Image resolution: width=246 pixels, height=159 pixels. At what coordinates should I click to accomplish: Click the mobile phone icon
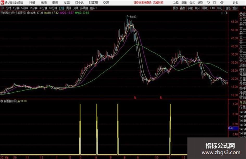[x=215, y=3]
